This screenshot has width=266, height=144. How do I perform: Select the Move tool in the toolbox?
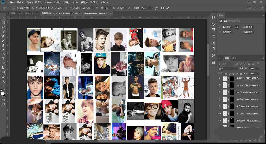(x=3, y=18)
